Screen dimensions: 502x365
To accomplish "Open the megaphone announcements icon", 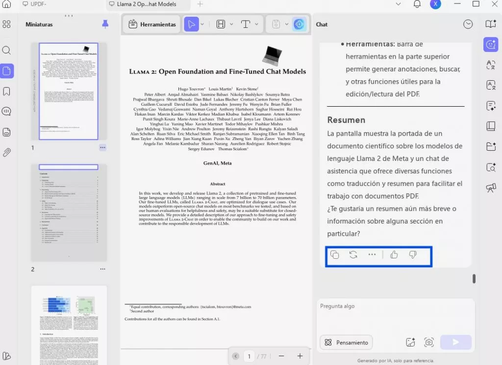I will click(x=490, y=187).
